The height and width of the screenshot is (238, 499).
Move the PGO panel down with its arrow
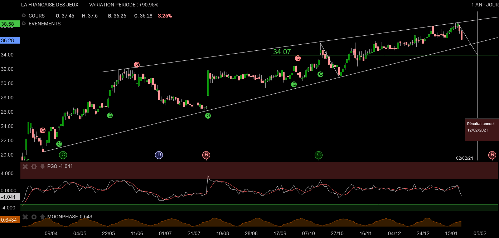43,166
